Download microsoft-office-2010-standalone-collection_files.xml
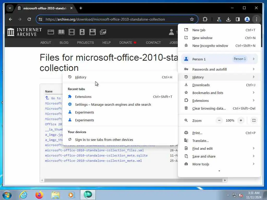The image size is (267, 200). [94, 150]
